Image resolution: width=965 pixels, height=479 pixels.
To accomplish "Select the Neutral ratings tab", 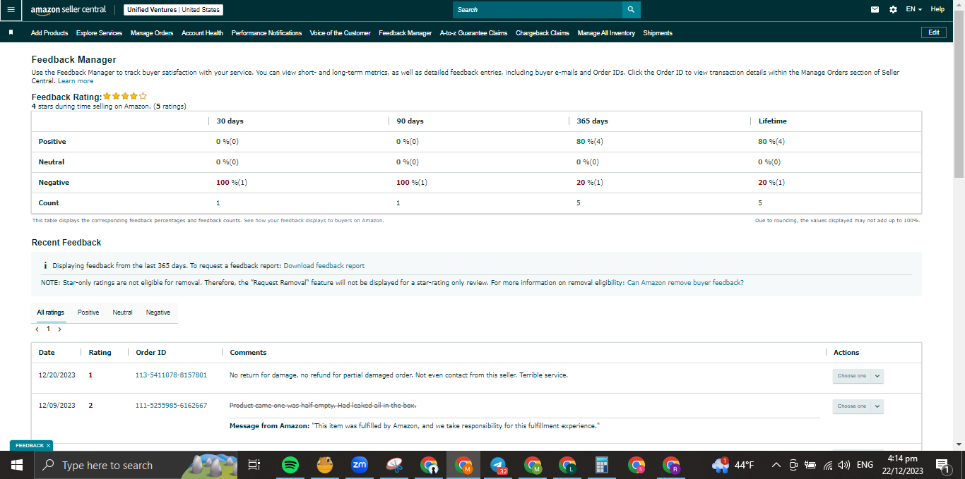I will [122, 313].
